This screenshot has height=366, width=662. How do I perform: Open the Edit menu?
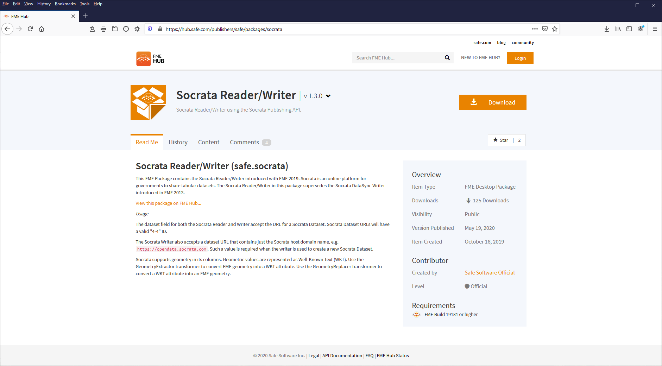17,4
